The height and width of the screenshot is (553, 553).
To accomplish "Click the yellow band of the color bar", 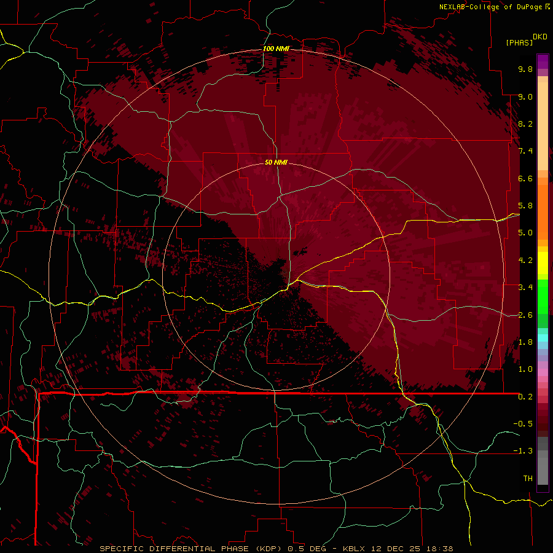I will 543,263.
